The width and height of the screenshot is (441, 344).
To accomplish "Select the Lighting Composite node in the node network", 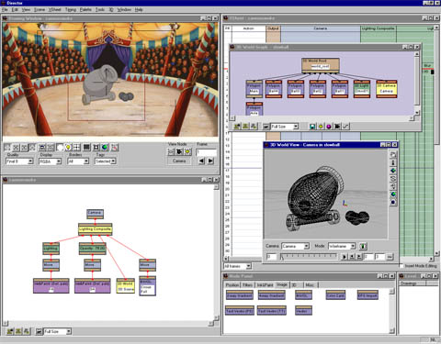I will 95,229.
